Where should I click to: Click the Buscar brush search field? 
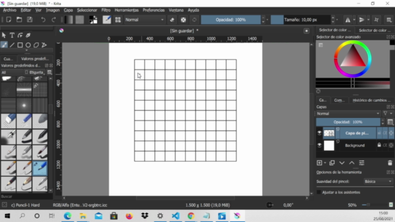tap(26, 196)
